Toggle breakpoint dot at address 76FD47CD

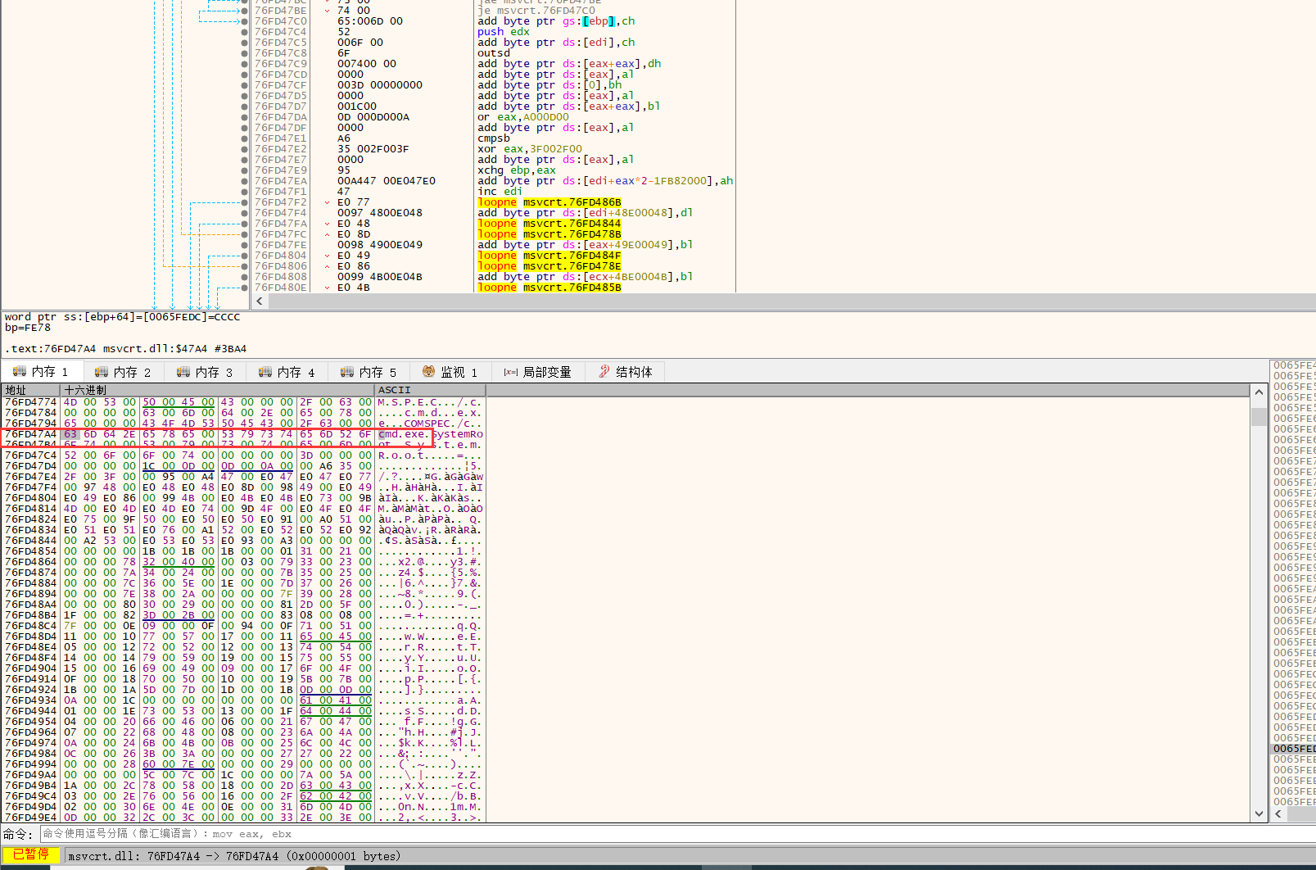(244, 75)
